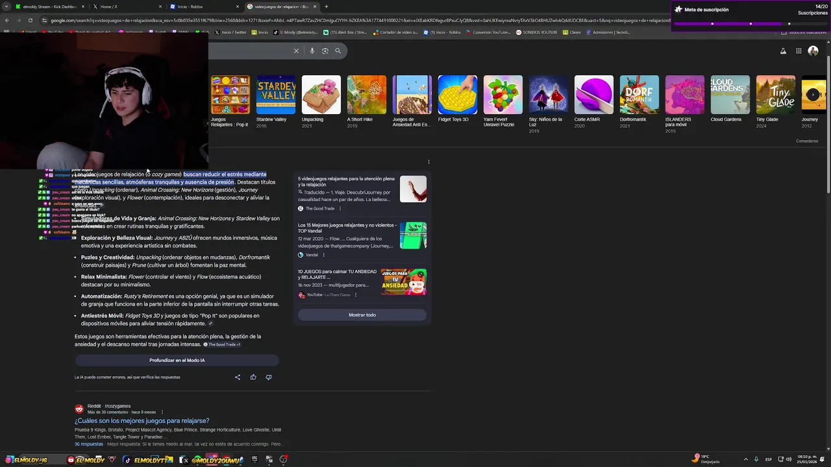Click the ESP language indicator in the taskbar
The image size is (831, 467).
click(x=769, y=459)
